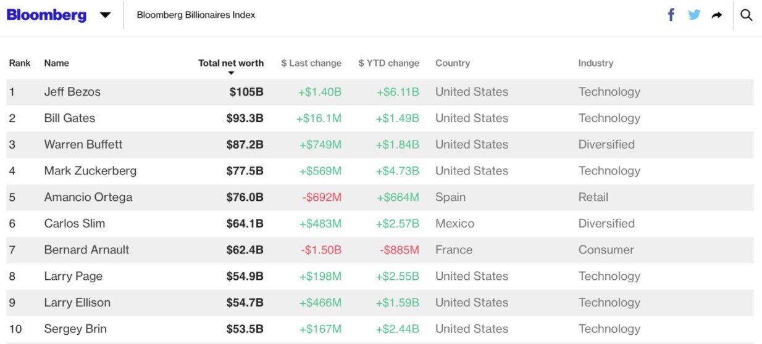Click Consumer in the Industry column
The image size is (762, 344).
pyautogui.click(x=606, y=250)
